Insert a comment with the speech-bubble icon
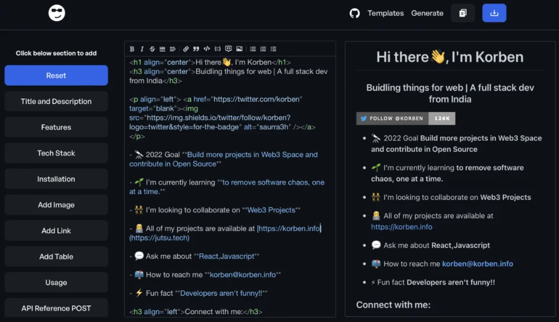Viewport: 559px width, 322px height. [x=229, y=49]
